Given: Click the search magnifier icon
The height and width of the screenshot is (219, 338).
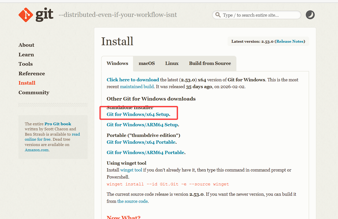Looking at the screenshot, I should (218, 15).
